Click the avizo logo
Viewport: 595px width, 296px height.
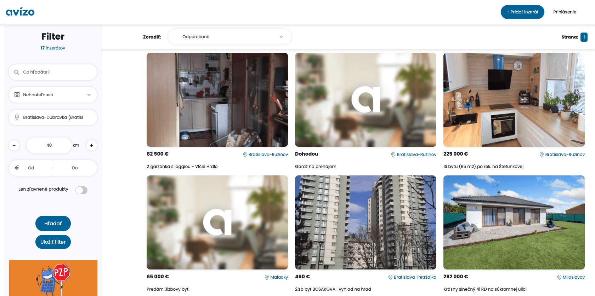click(x=20, y=12)
